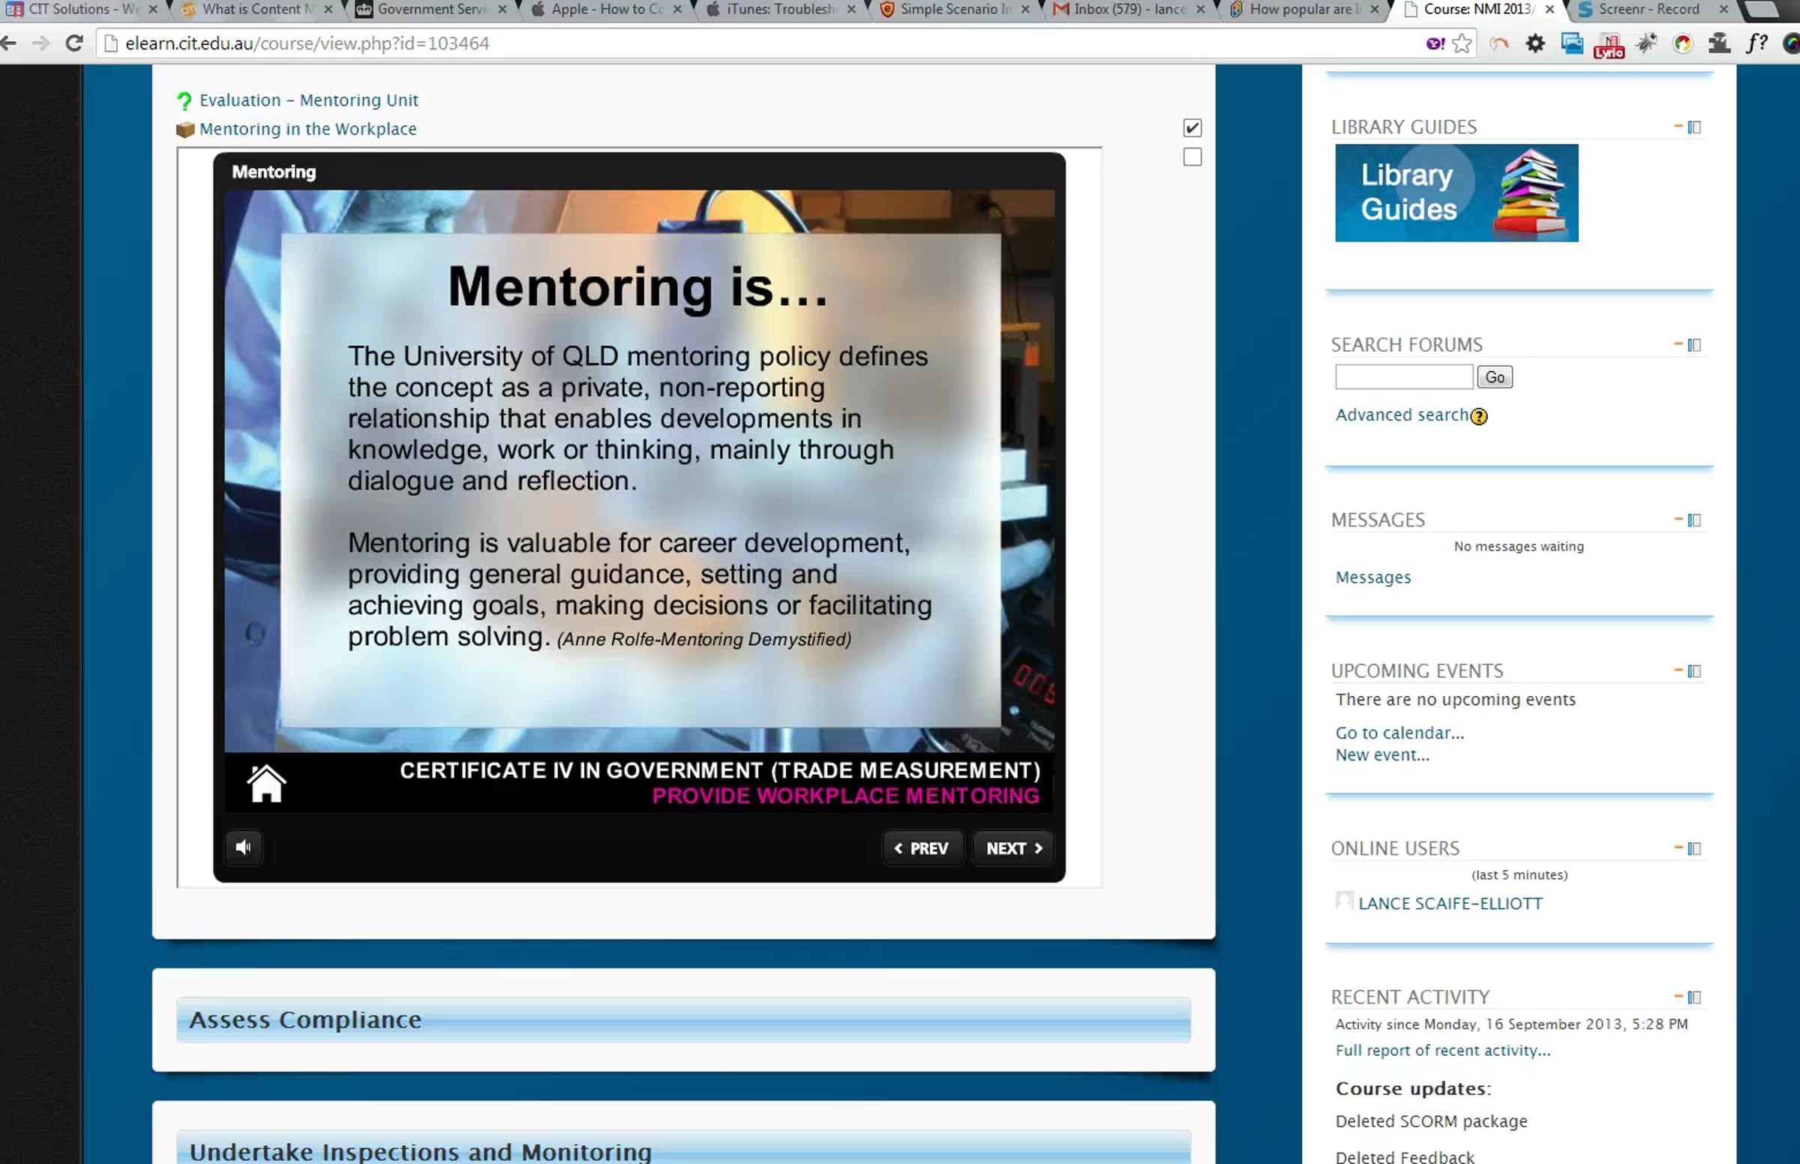Click the Search Forums text field
This screenshot has height=1164, width=1800.
point(1403,377)
